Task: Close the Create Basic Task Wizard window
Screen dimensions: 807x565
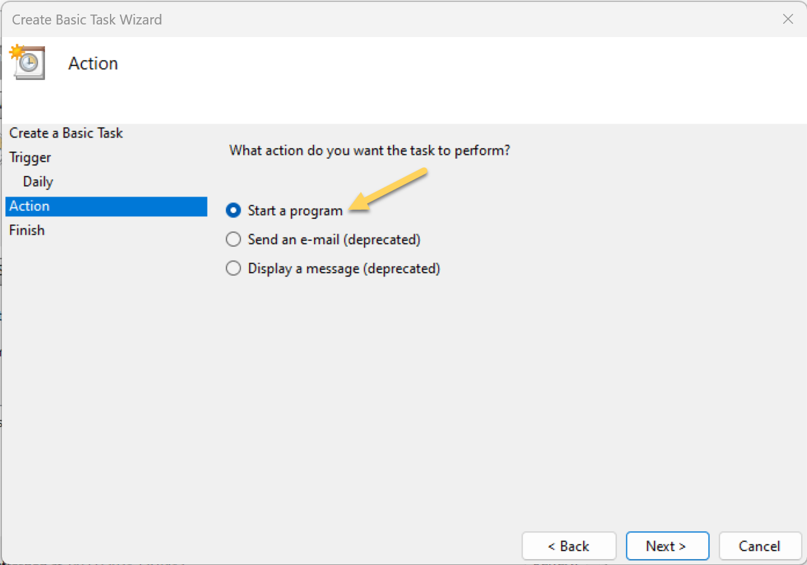Action: coord(788,19)
